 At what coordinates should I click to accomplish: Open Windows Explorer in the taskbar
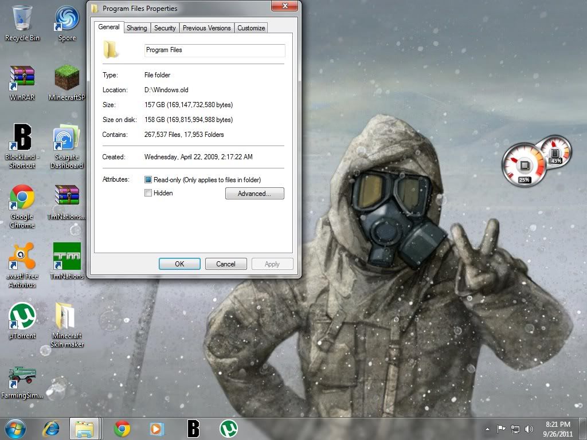coord(85,429)
